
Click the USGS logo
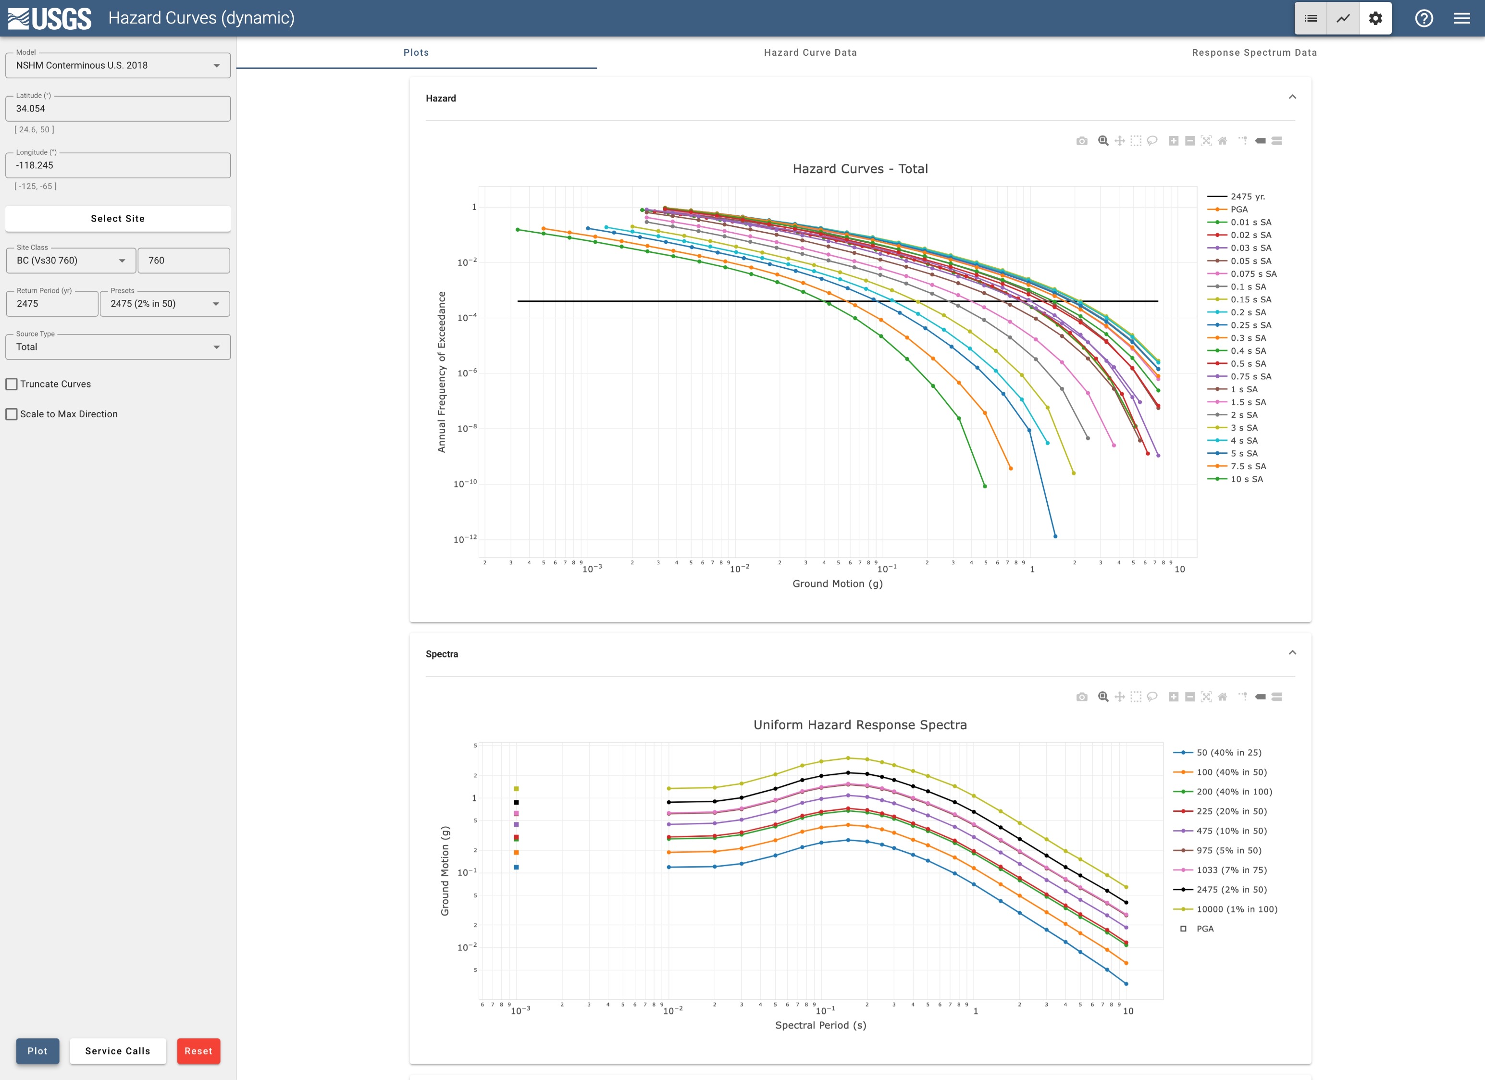pyautogui.click(x=50, y=18)
